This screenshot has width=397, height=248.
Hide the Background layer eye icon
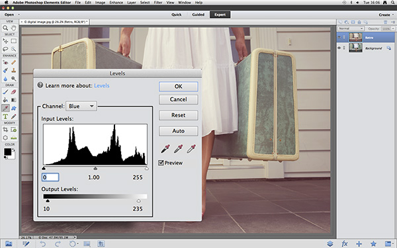(x=339, y=48)
